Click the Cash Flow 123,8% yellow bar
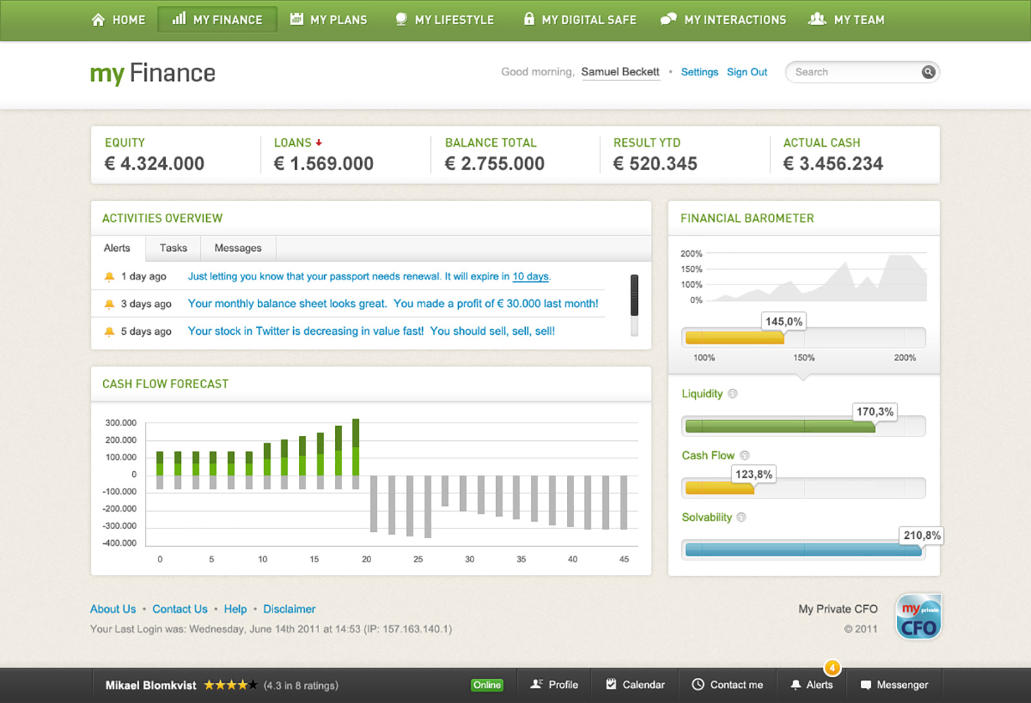Screen dimensions: 1031x703 (720, 488)
